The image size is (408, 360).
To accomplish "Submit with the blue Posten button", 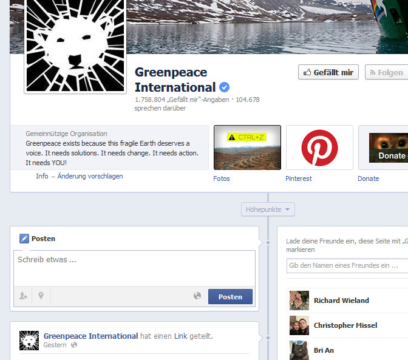I will (230, 296).
